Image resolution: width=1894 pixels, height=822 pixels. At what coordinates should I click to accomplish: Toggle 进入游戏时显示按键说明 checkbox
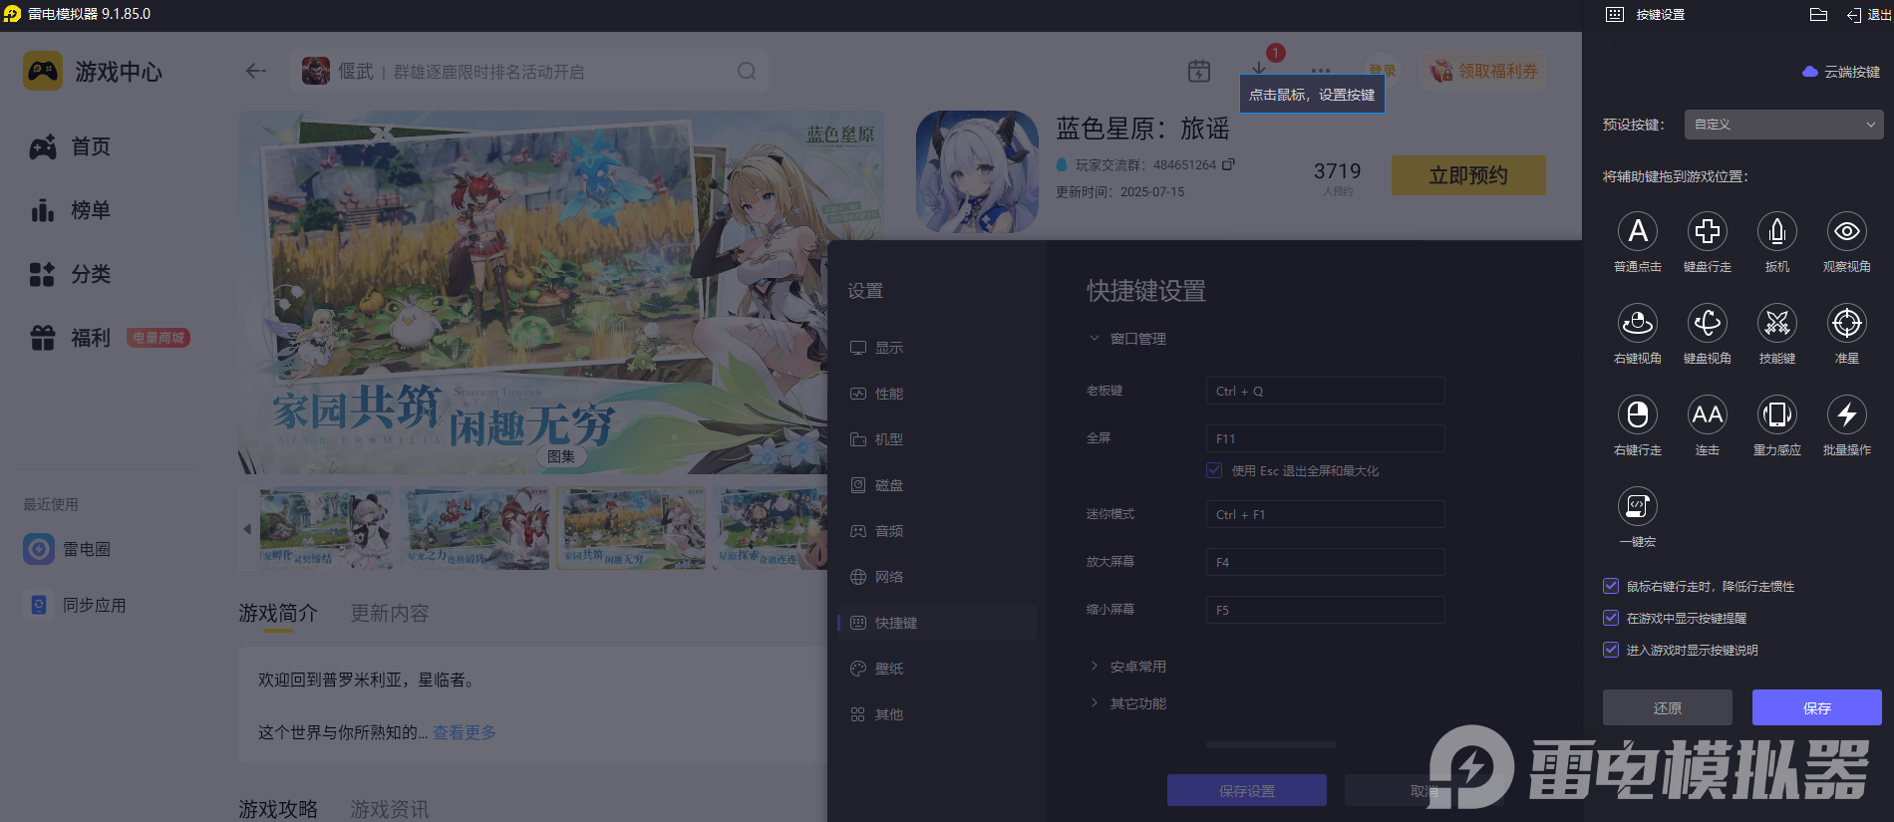[x=1610, y=650]
